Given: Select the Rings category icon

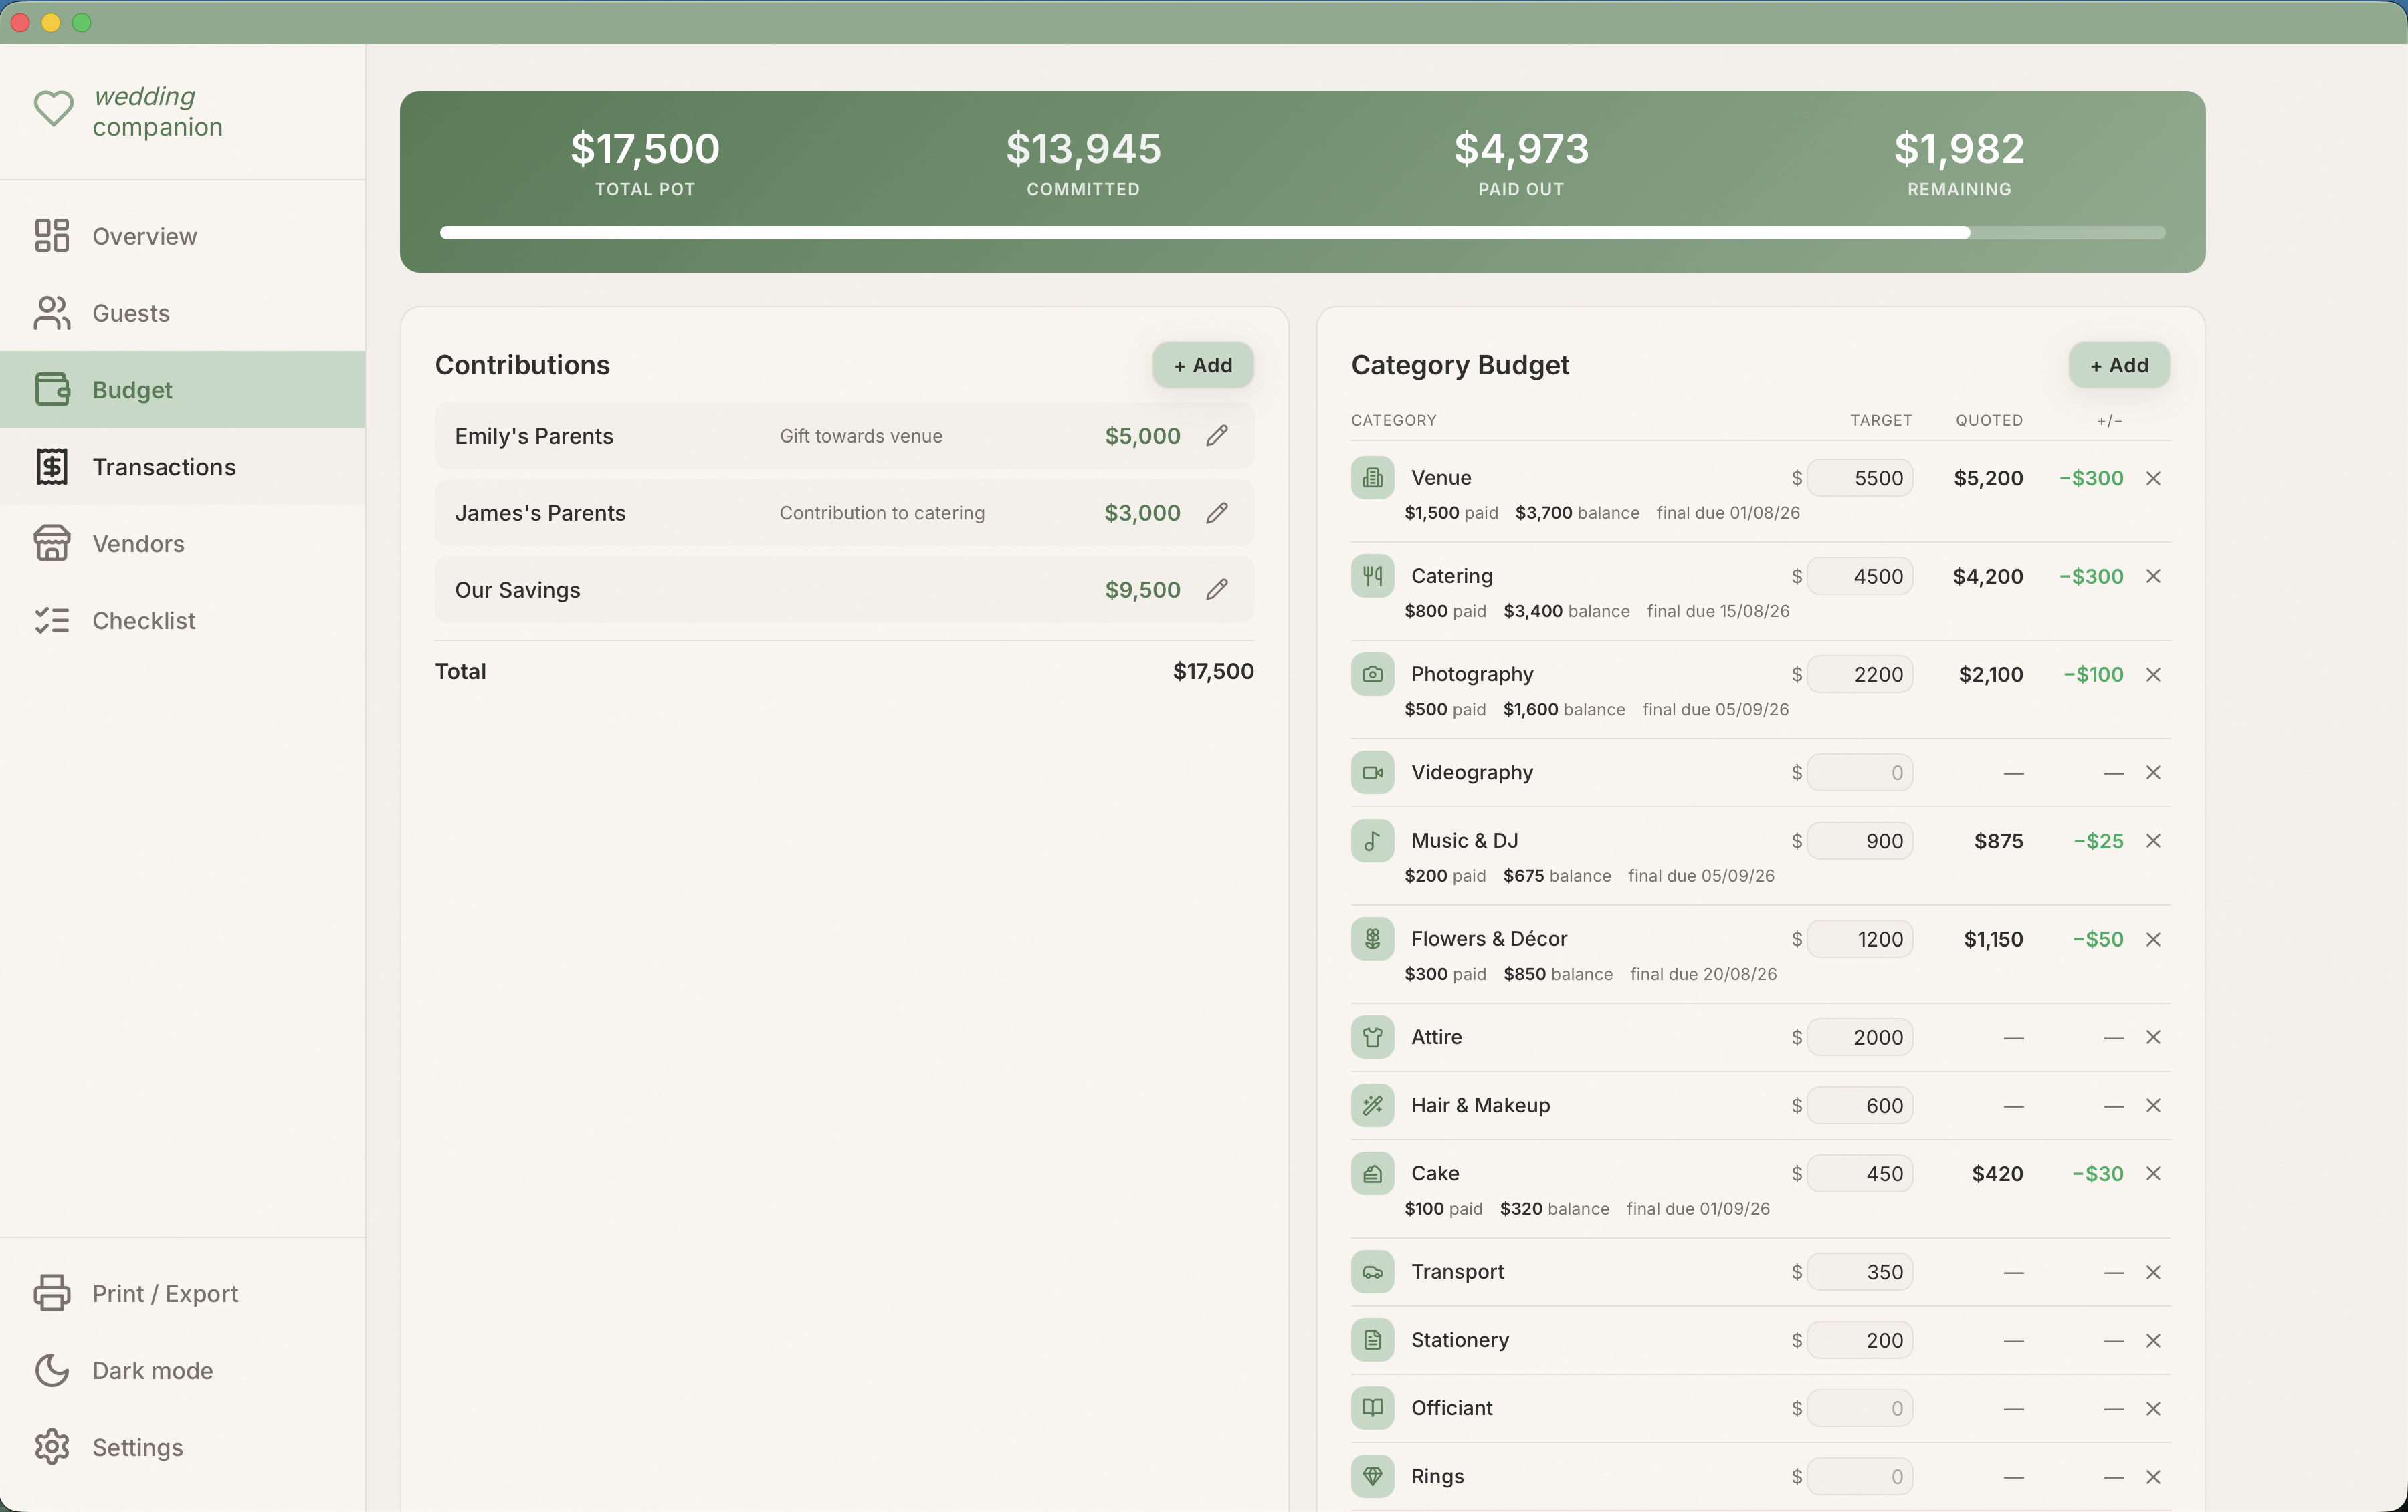Looking at the screenshot, I should (x=1372, y=1476).
